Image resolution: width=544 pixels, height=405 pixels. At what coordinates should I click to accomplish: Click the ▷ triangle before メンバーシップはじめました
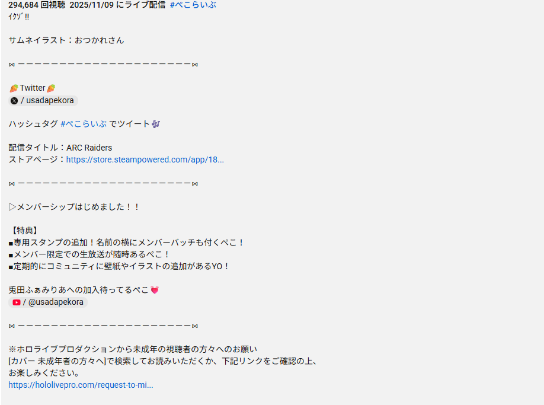(12, 207)
